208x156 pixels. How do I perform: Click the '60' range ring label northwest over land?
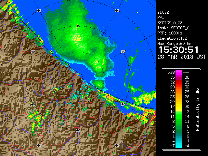tap(39, 10)
